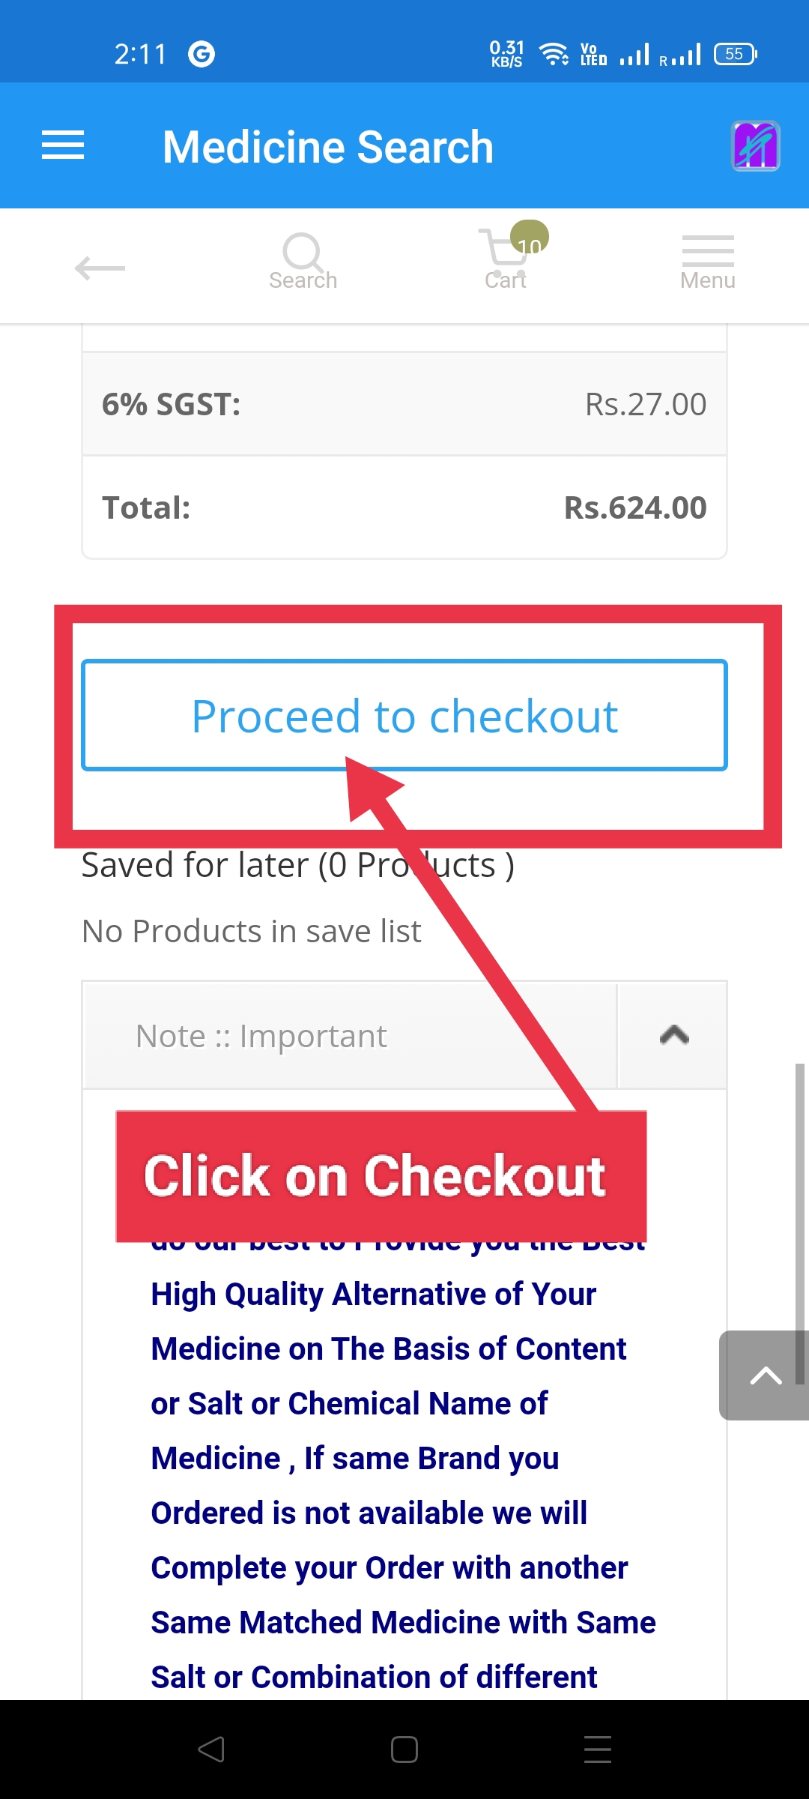Viewport: 809px width, 1799px height.
Task: Open Android recent apps button
Action: pyautogui.click(x=597, y=1750)
